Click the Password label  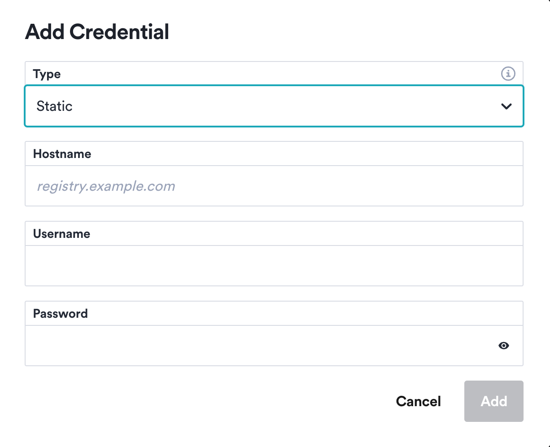tap(60, 313)
